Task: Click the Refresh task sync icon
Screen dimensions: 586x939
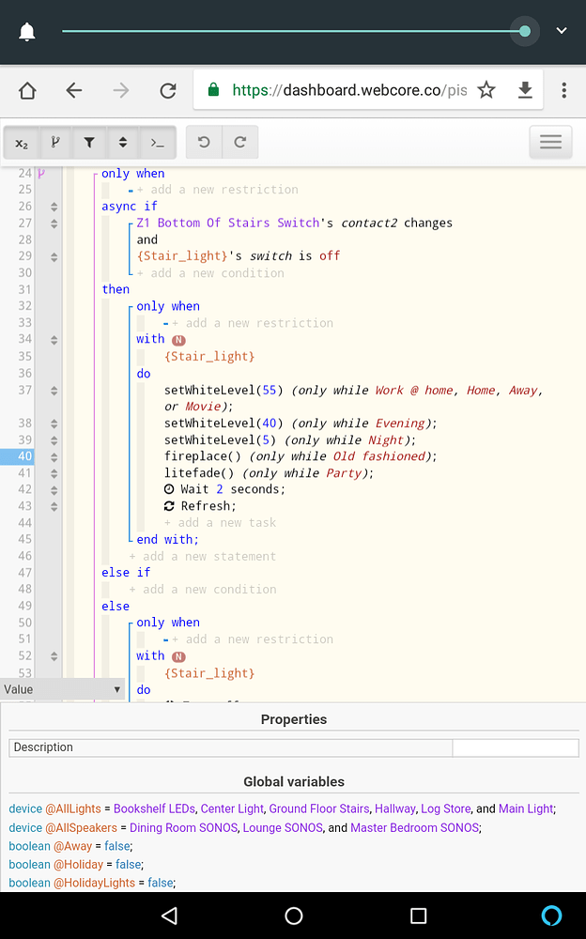Action: coord(169,506)
